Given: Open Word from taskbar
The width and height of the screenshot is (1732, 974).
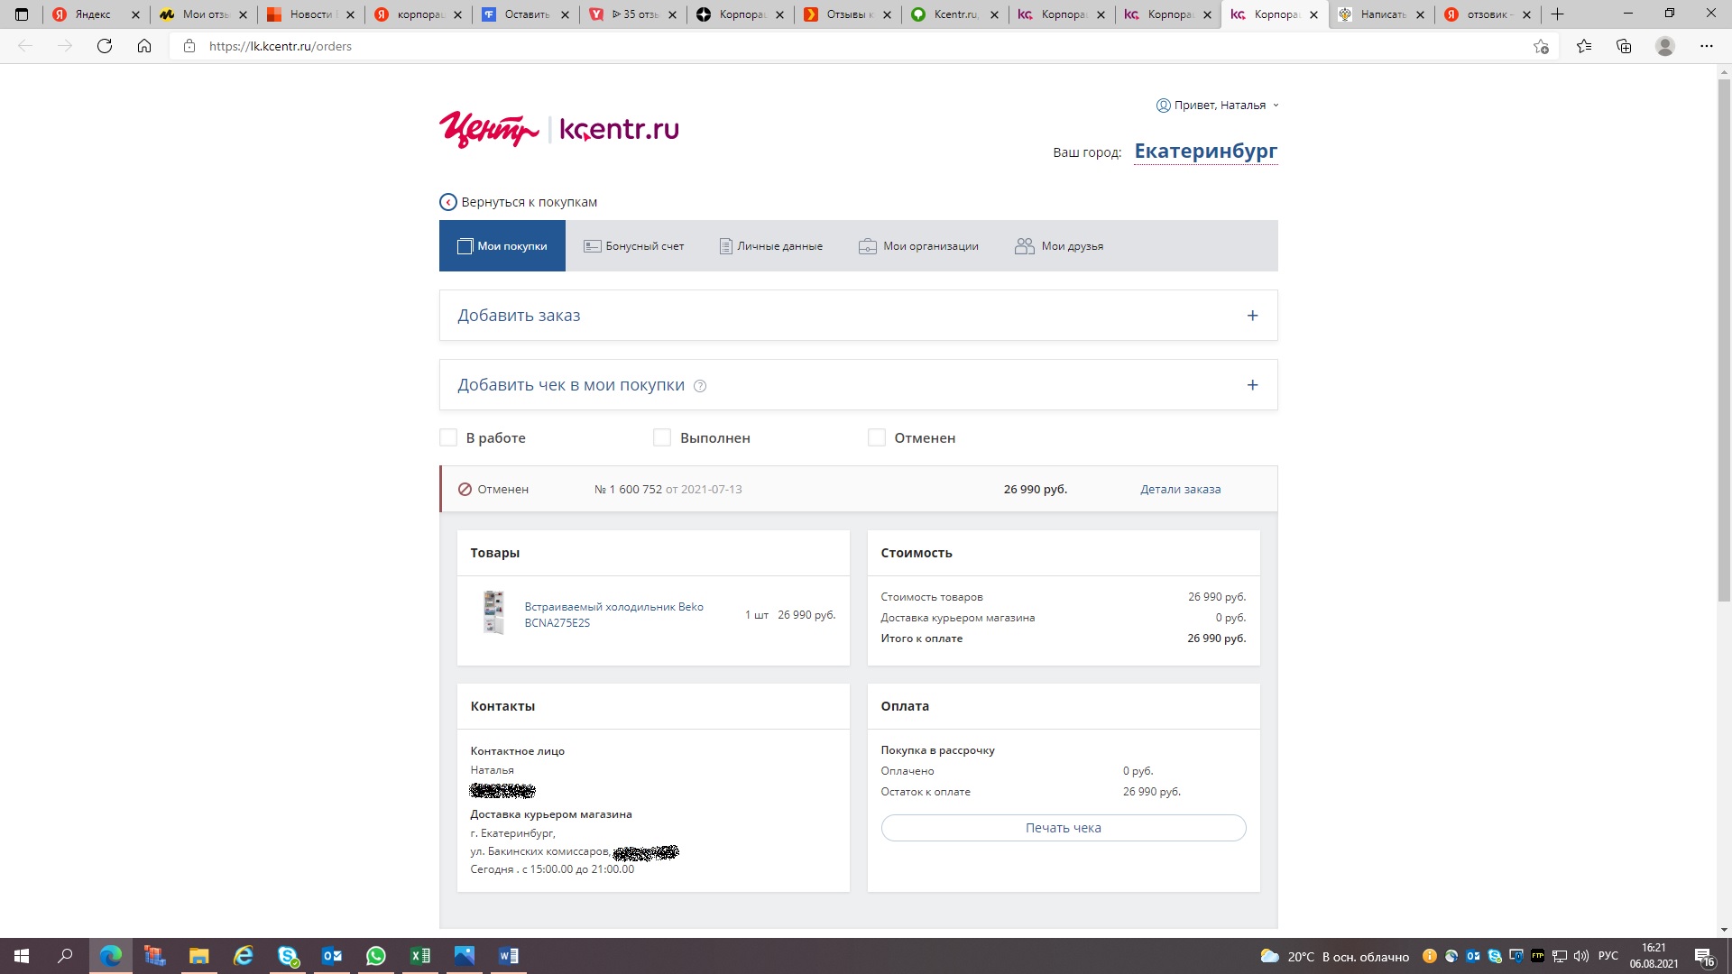Looking at the screenshot, I should 509,956.
